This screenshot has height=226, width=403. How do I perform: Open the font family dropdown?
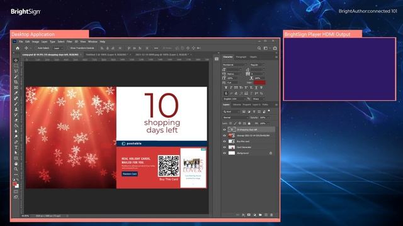tap(235, 65)
